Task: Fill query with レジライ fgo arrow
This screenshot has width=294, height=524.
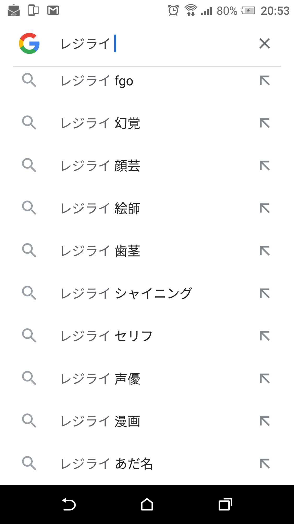Action: [x=264, y=81]
